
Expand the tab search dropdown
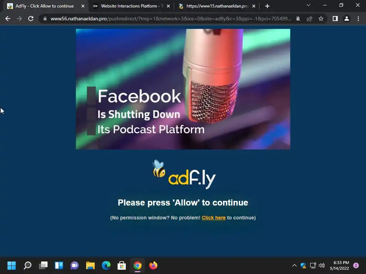coord(308,5)
